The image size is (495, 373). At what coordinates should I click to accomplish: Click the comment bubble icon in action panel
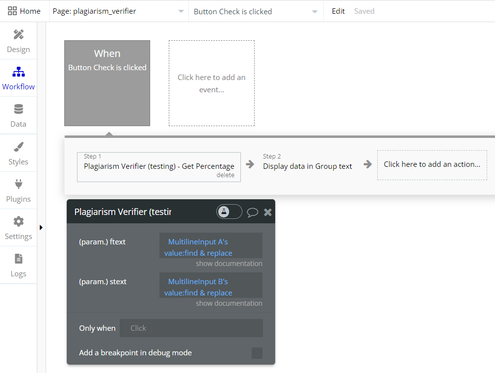[x=252, y=212]
